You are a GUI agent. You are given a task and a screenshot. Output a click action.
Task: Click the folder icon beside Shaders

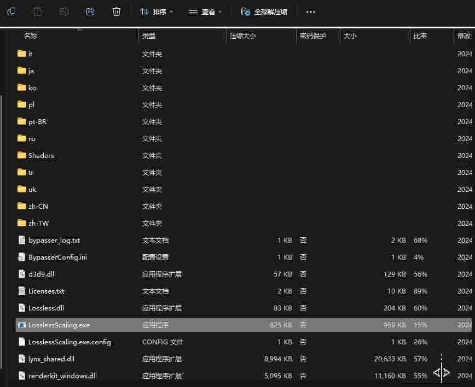click(22, 155)
